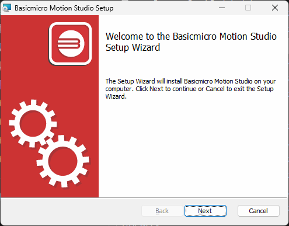Close the setup wizard window

coord(275,8)
